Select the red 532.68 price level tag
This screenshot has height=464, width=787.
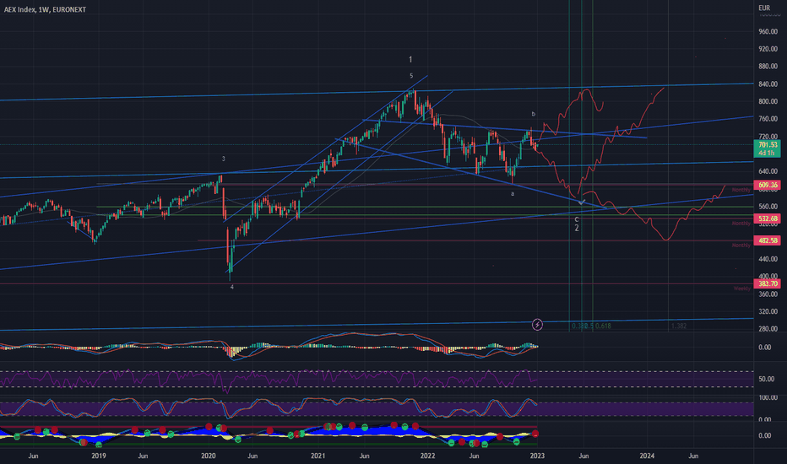point(767,219)
